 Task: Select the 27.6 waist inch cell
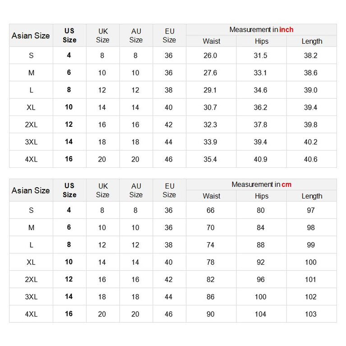pos(210,73)
